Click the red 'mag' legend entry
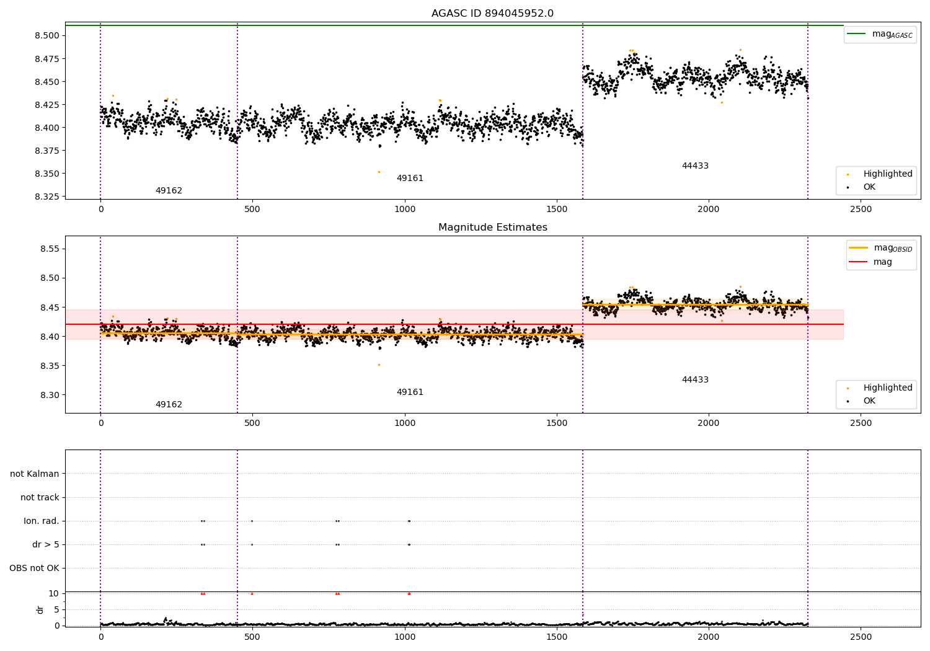The height and width of the screenshot is (651, 930). 870,262
